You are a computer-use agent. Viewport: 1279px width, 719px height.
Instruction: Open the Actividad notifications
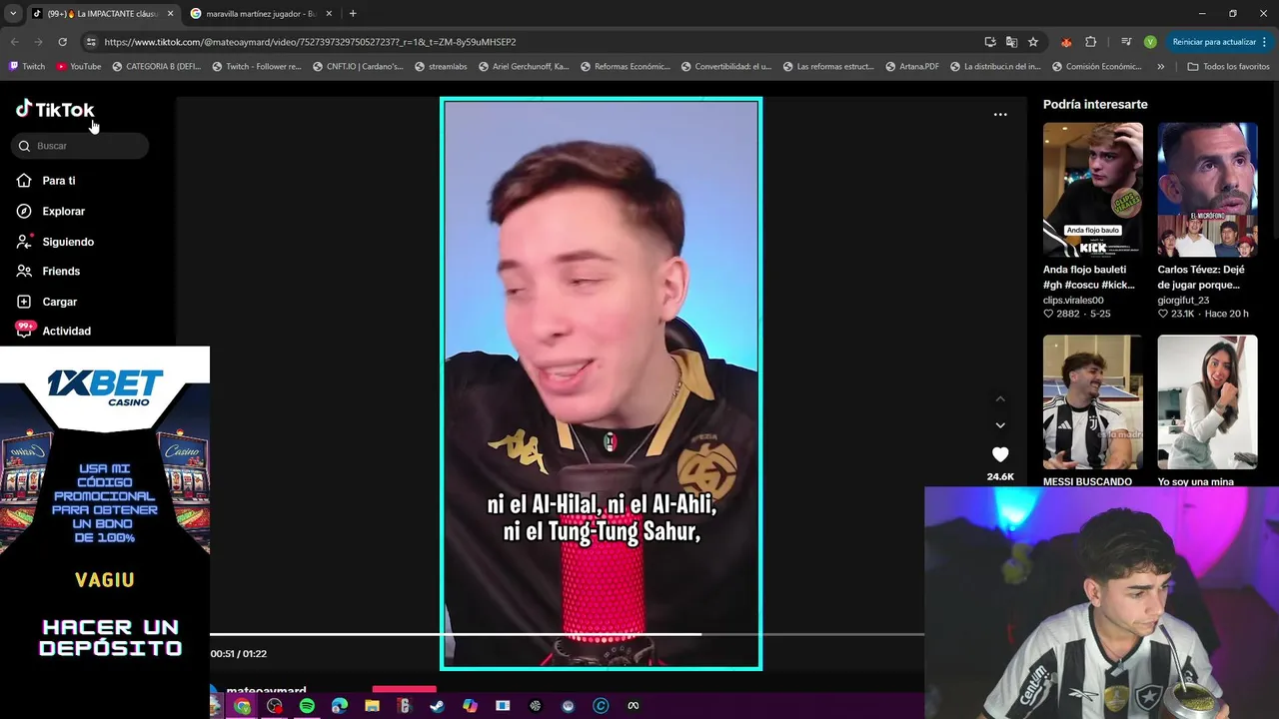point(53,331)
